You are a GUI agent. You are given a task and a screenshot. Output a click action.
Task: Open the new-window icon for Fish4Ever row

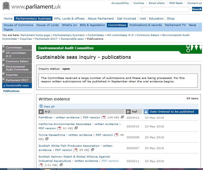tap(122, 117)
